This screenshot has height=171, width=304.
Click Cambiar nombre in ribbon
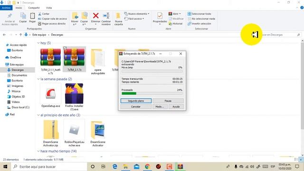click(x=106, y=19)
